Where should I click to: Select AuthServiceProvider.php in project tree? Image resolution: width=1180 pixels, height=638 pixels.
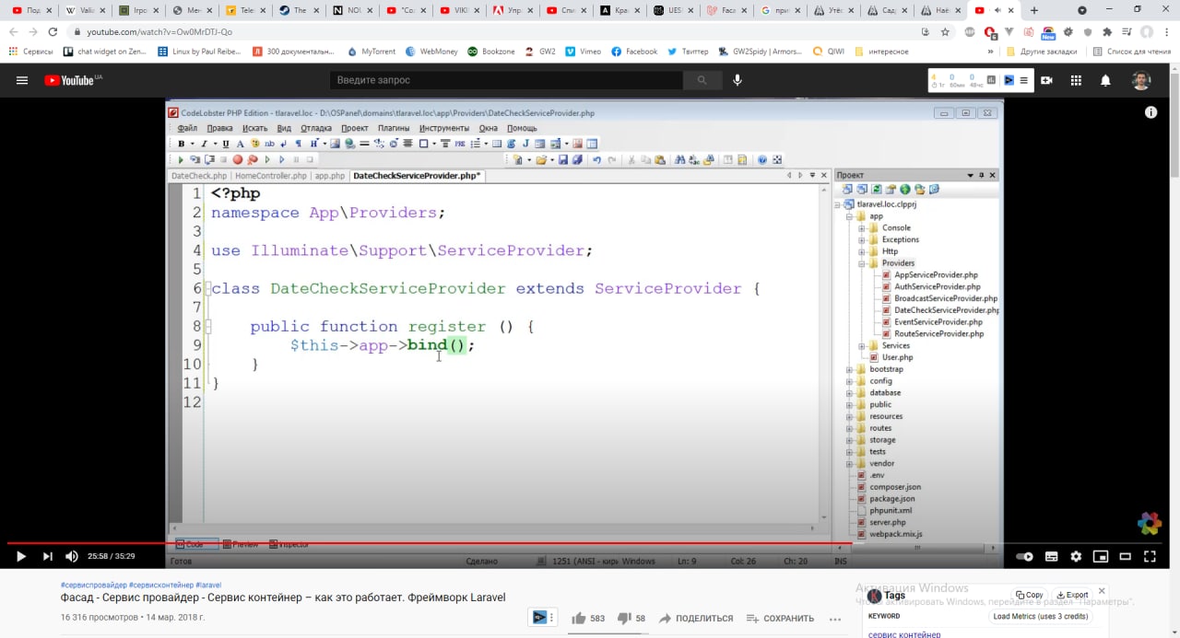[937, 286]
